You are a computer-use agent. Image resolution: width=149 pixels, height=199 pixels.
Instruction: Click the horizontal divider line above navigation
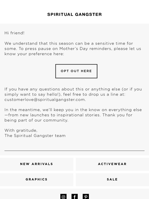pyautogui.click(x=74, y=151)
